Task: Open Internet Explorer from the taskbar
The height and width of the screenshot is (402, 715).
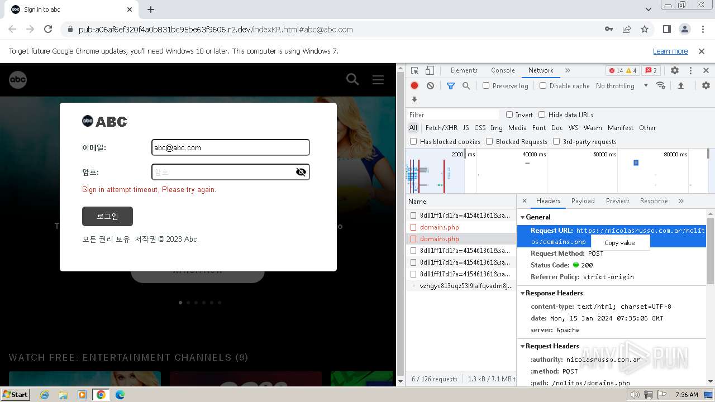Action: [x=45, y=395]
